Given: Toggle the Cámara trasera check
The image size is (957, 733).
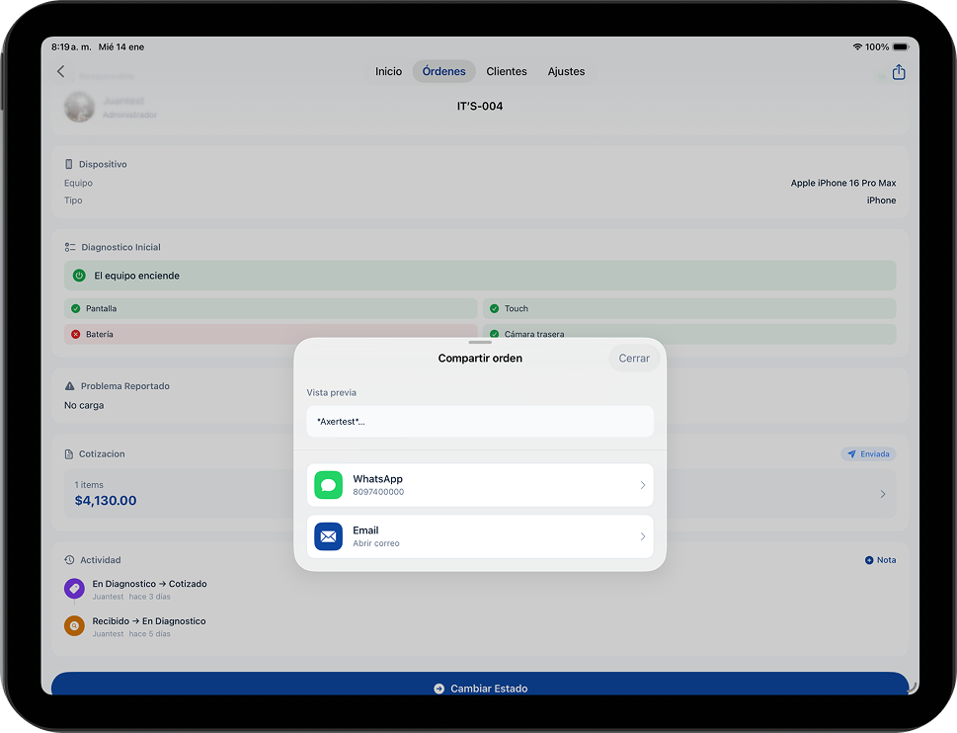Looking at the screenshot, I should [493, 334].
